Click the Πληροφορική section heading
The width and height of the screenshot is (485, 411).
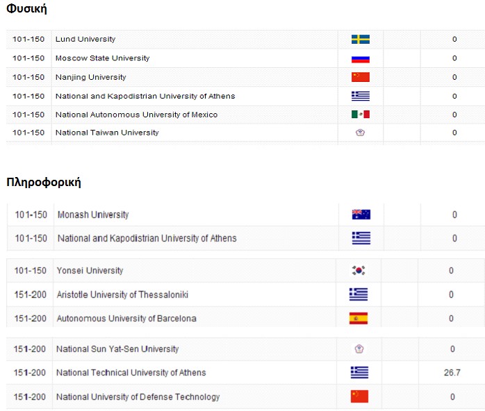[44, 183]
